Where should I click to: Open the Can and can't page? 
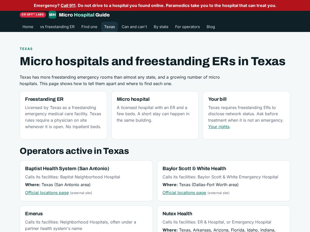pos(134,27)
